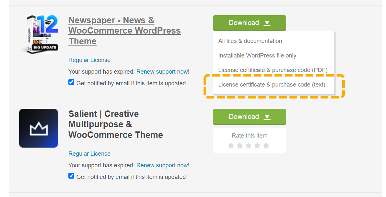The image size is (386, 197).
Task: Open the Newspaper theme Download dropdown
Action: (249, 23)
